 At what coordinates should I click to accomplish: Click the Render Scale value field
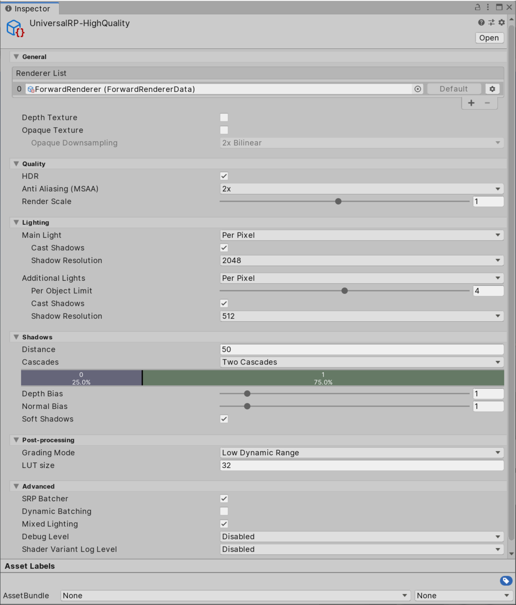pyautogui.click(x=488, y=201)
